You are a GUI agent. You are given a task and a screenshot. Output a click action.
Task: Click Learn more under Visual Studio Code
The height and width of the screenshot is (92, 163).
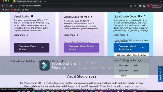point(121,35)
